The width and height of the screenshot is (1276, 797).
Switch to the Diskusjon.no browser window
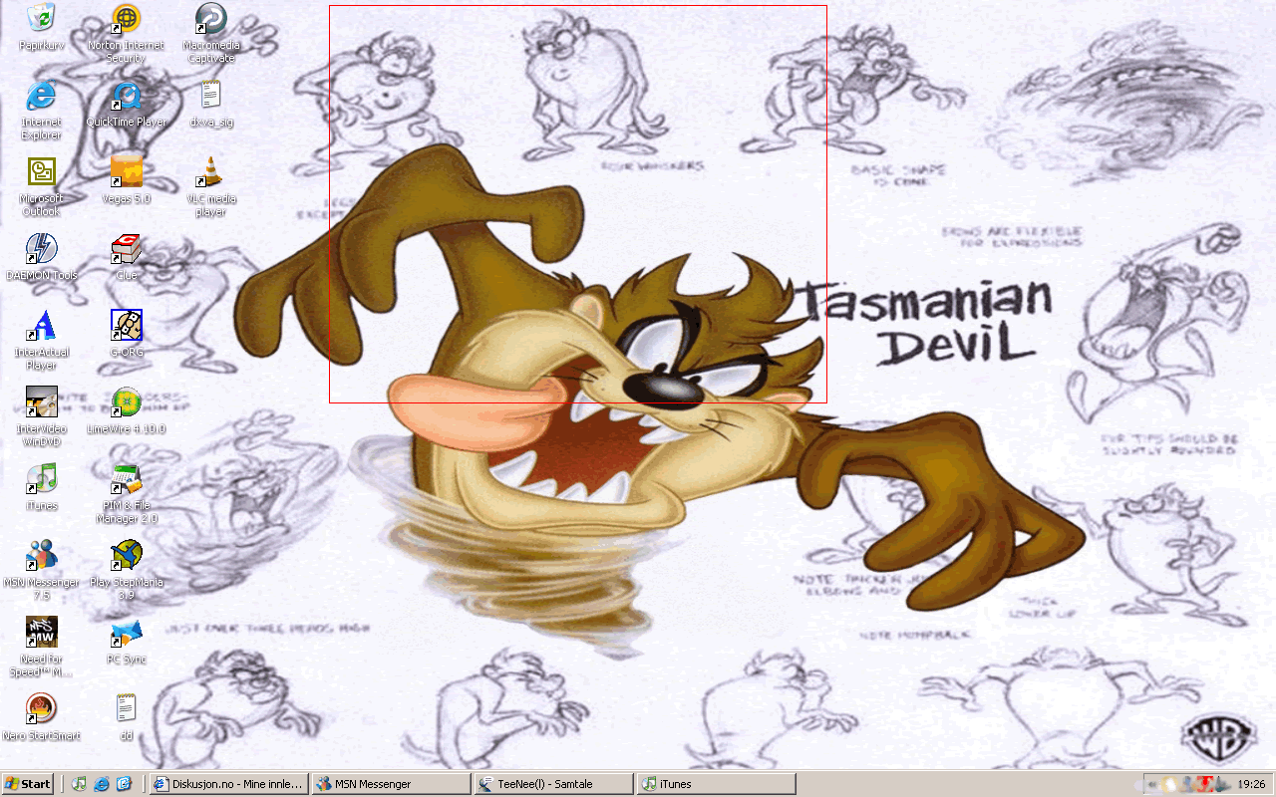point(228,784)
